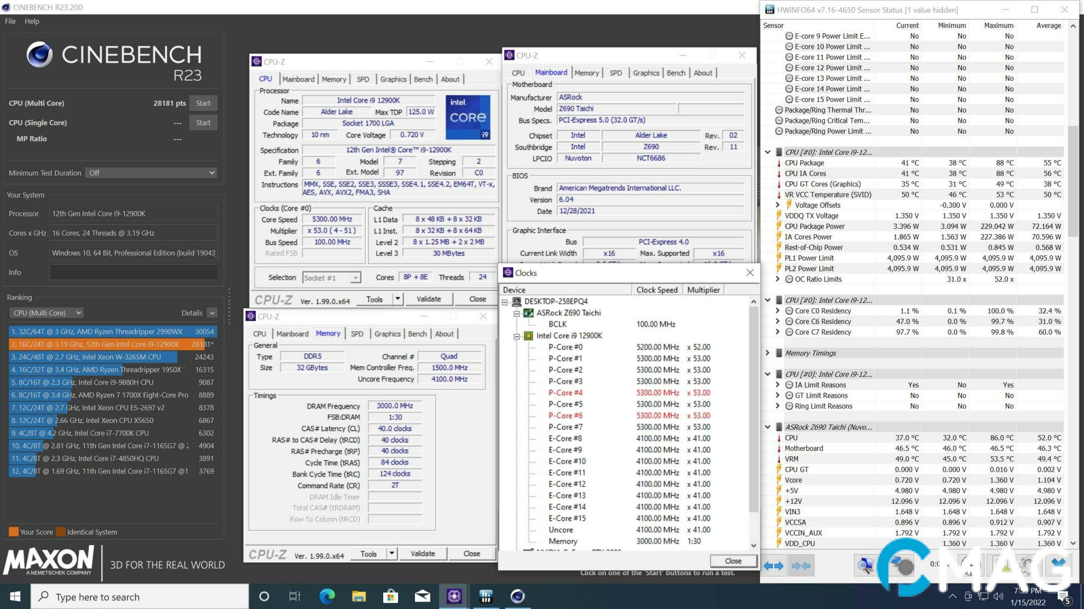This screenshot has height=609, width=1084.
Task: Open the Microsoft Store from the taskbar
Action: click(391, 596)
